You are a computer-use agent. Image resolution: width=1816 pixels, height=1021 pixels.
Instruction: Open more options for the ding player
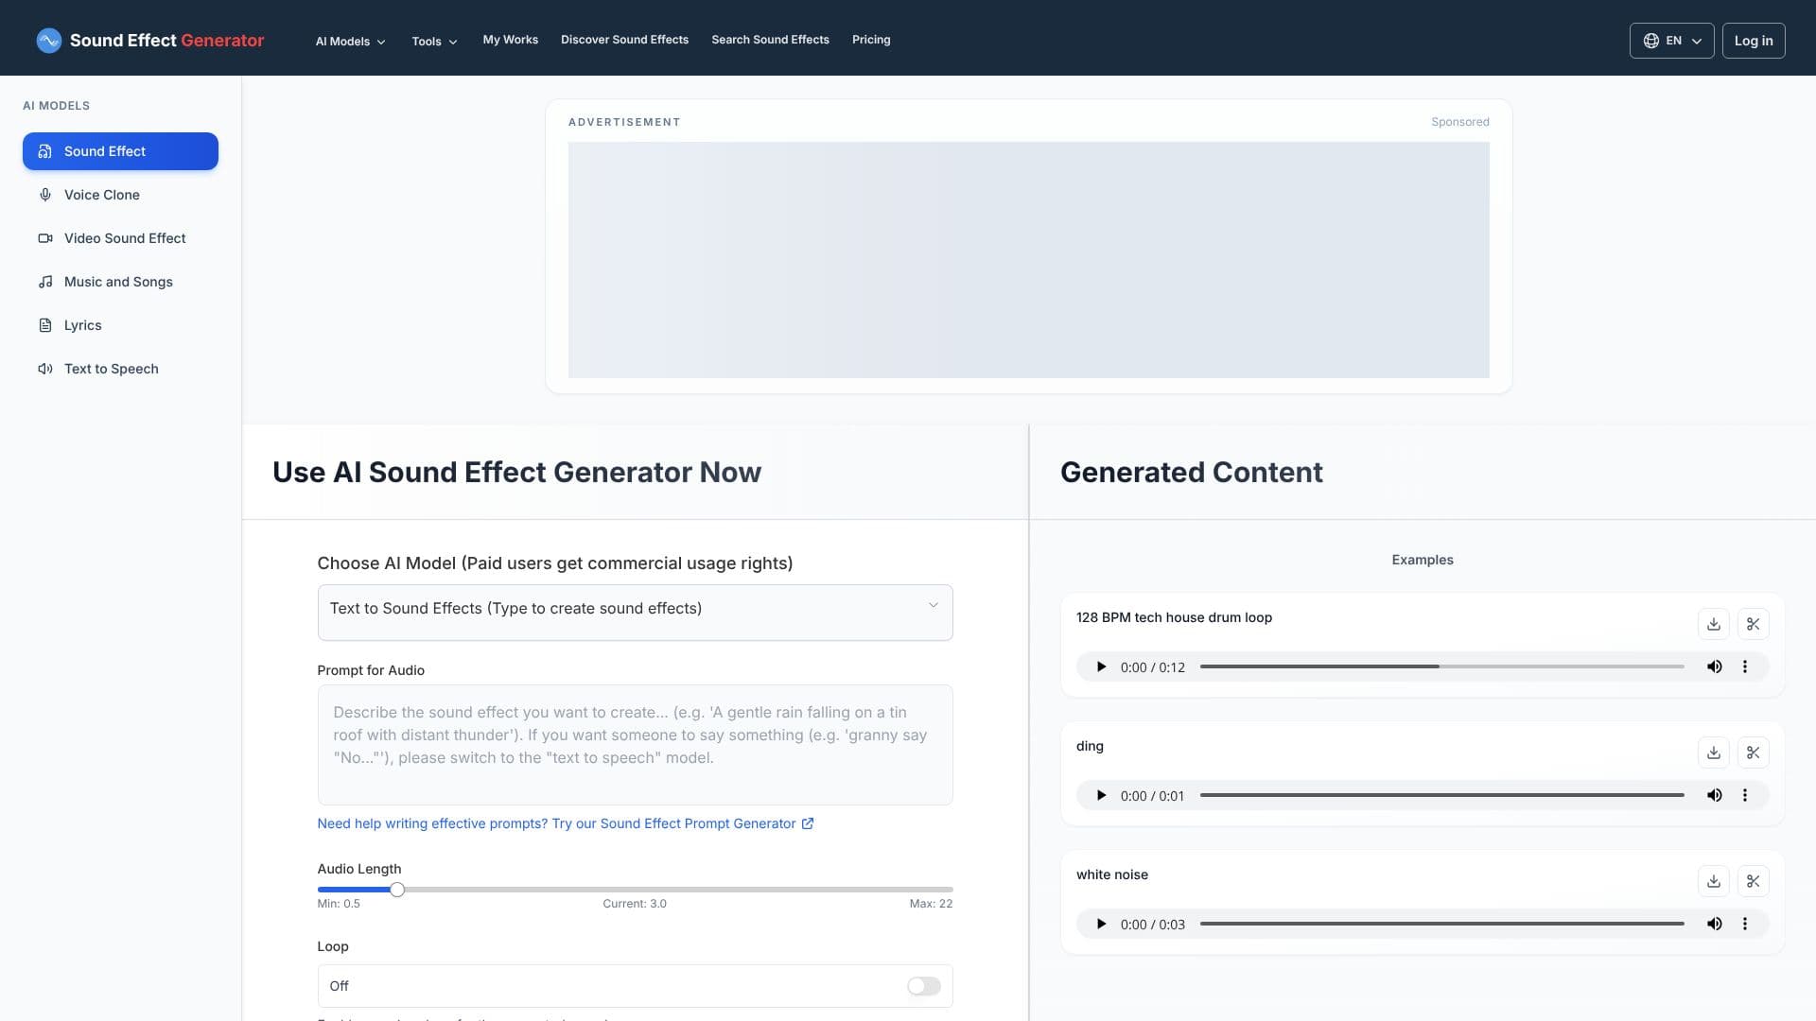tap(1745, 795)
